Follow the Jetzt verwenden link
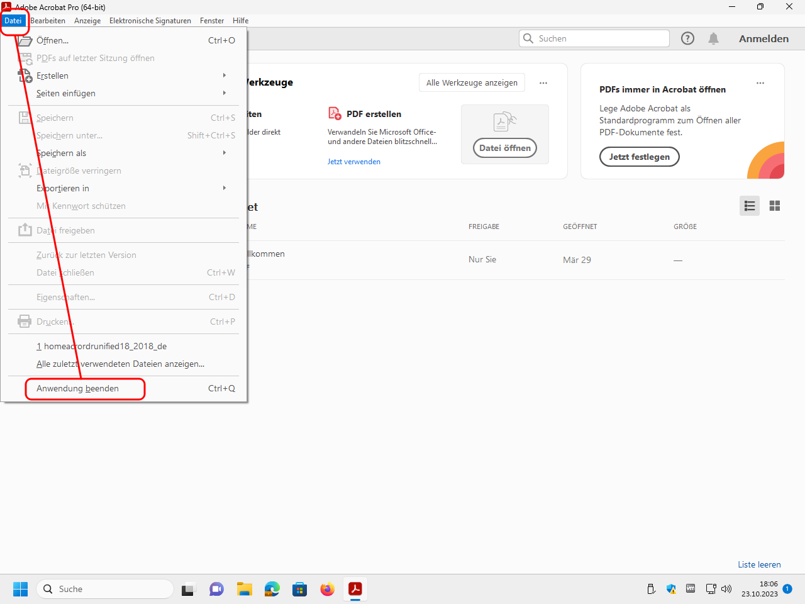 pos(353,162)
